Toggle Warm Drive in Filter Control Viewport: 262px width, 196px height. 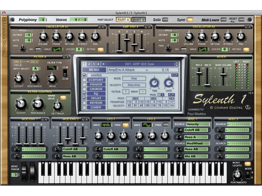[x=63, y=97]
